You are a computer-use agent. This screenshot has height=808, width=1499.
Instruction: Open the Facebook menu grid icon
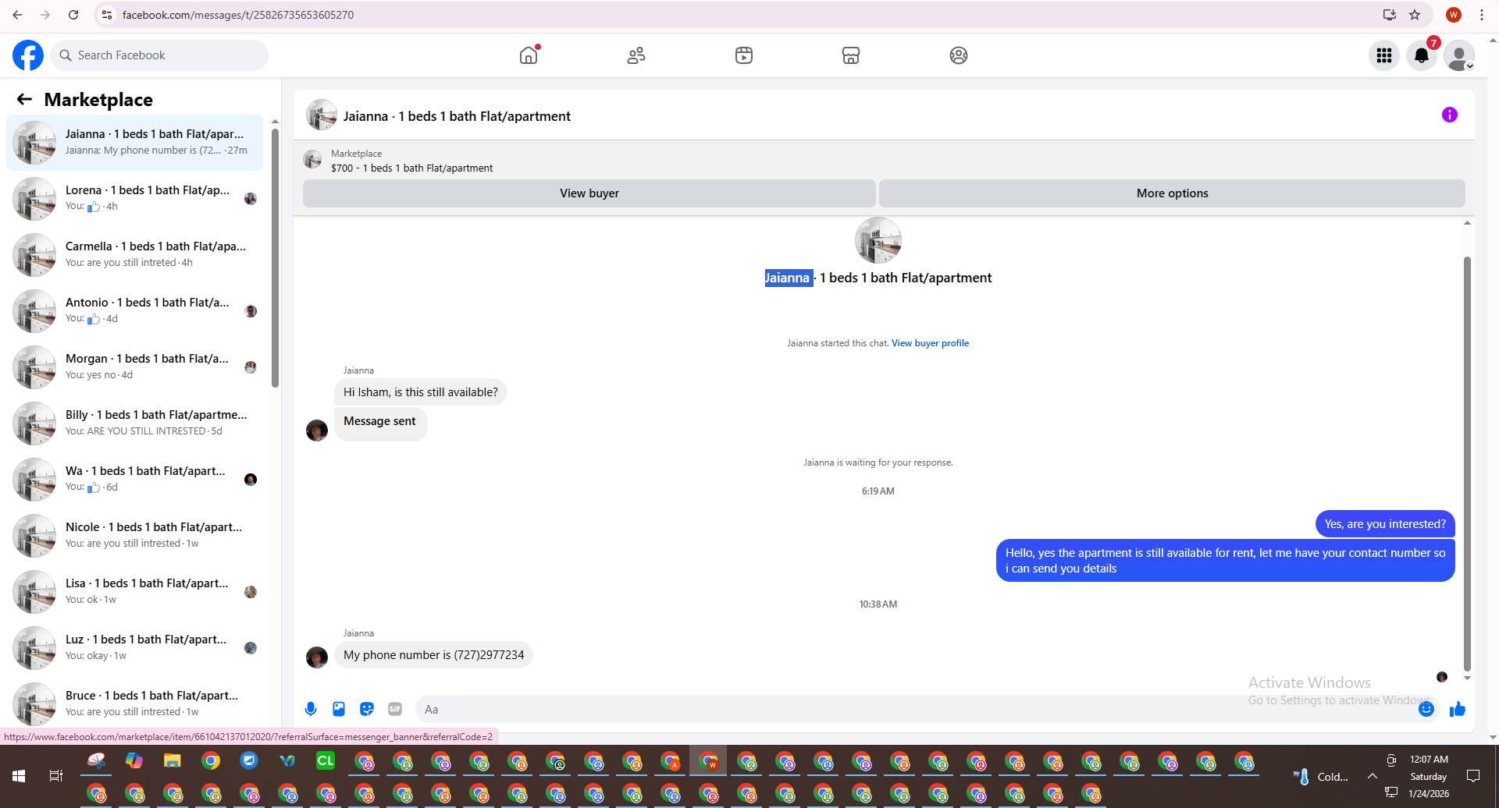pyautogui.click(x=1384, y=55)
